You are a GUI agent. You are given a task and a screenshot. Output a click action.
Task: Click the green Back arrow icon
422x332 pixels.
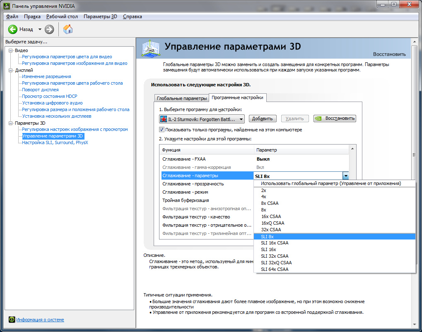13,29
